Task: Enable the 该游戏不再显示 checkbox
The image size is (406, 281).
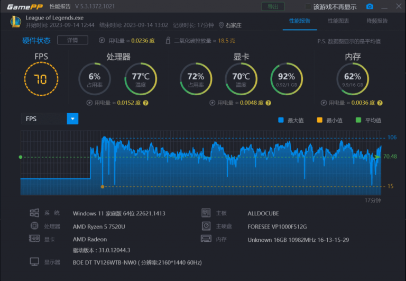Action: [308, 7]
